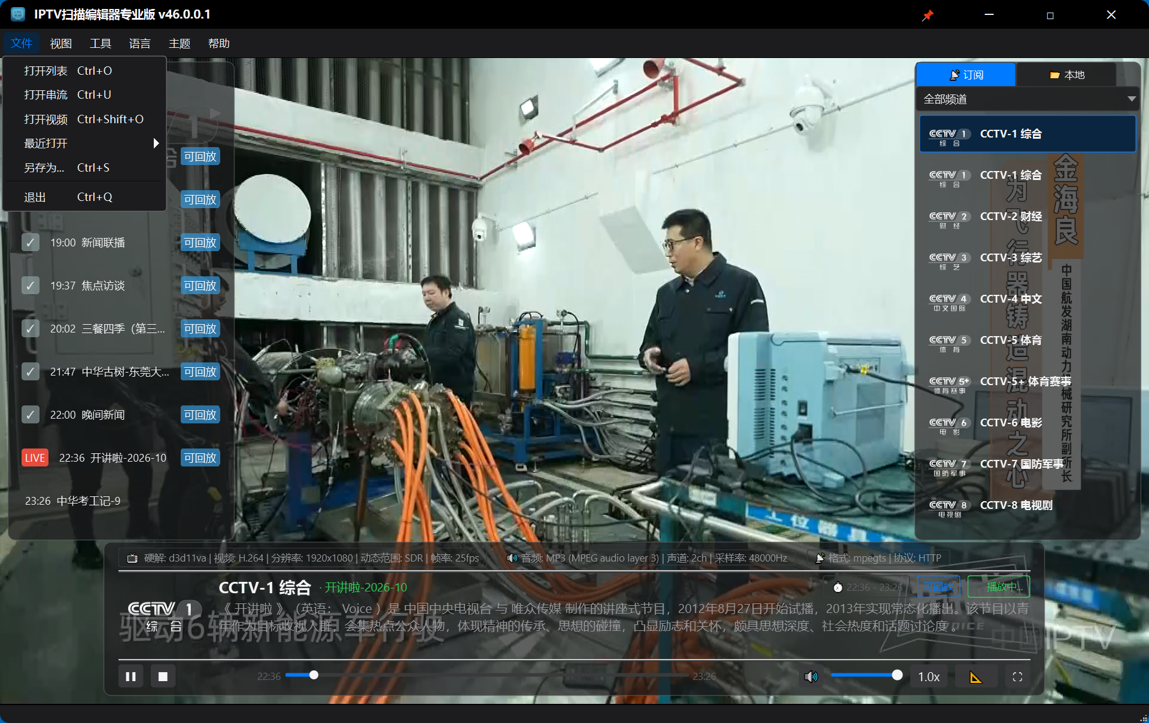Image resolution: width=1149 pixels, height=723 pixels.
Task: Switch to the 订阅 tab
Action: 966,75
